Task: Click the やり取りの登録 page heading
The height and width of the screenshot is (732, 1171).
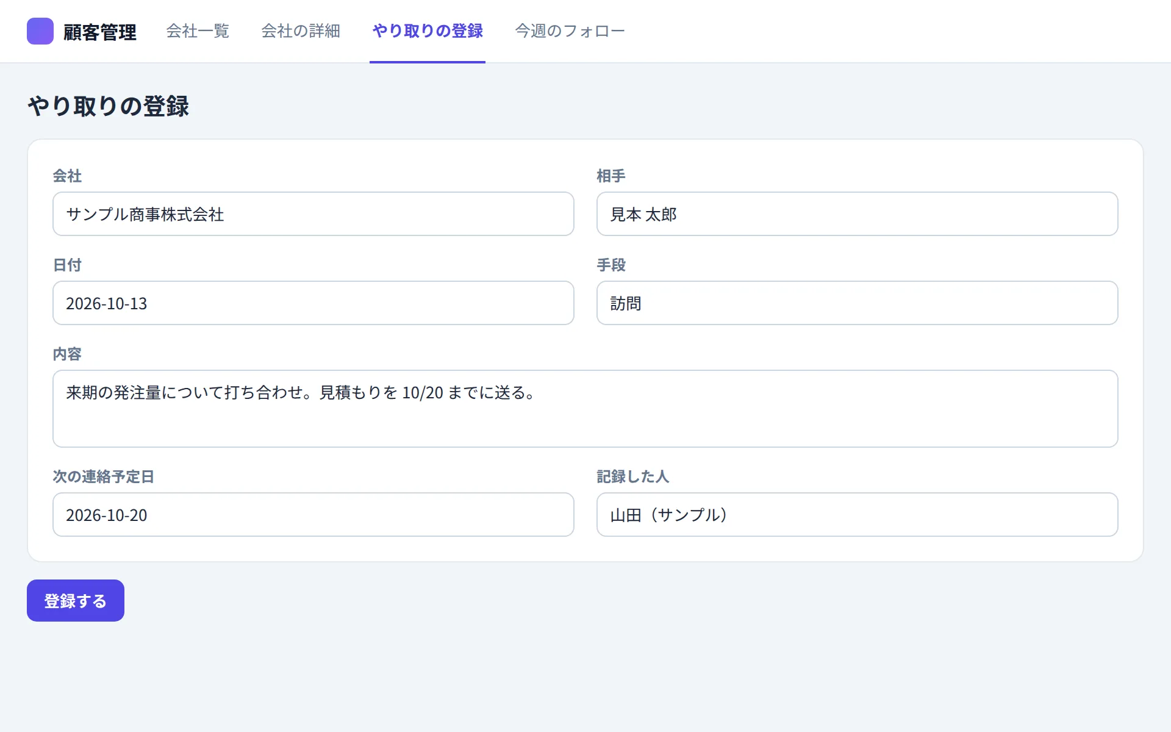Action: click(109, 106)
